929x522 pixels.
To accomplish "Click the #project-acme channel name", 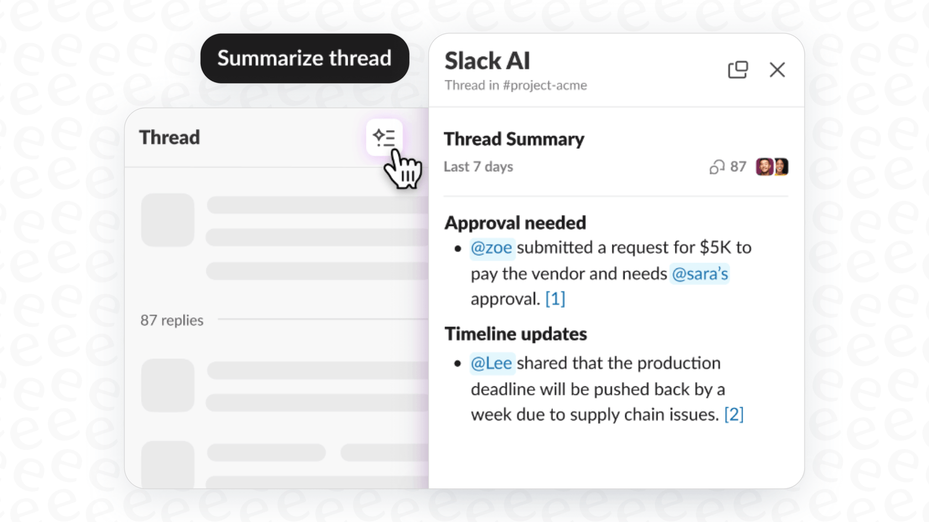I will click(x=545, y=85).
